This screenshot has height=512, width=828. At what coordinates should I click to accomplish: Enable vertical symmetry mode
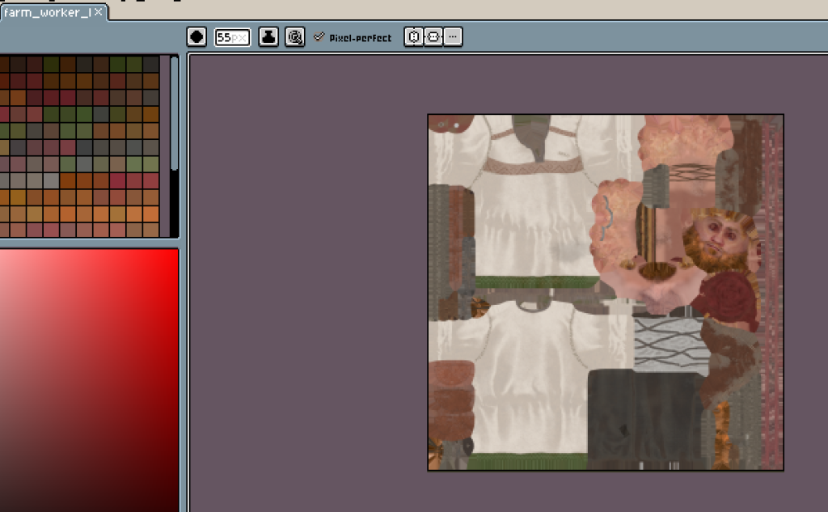pyautogui.click(x=433, y=37)
